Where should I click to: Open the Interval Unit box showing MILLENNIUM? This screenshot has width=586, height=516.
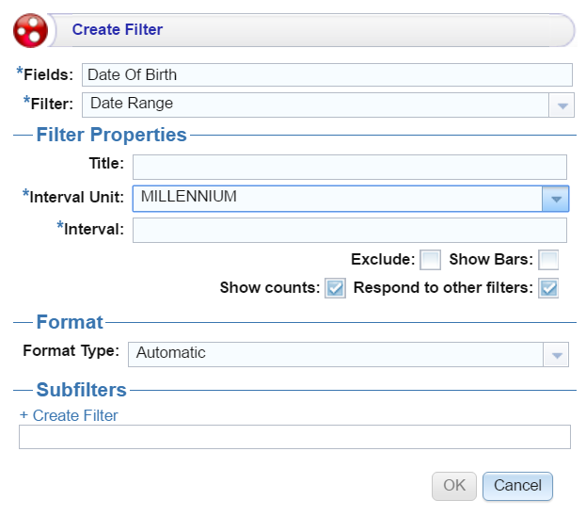pos(337,198)
